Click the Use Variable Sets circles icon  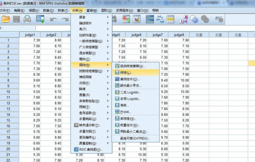click(x=194, y=19)
